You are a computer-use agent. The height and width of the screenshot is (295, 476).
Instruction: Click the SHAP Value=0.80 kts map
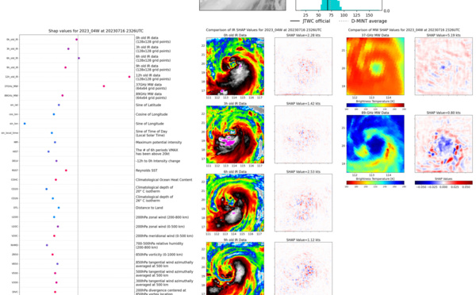point(443,144)
